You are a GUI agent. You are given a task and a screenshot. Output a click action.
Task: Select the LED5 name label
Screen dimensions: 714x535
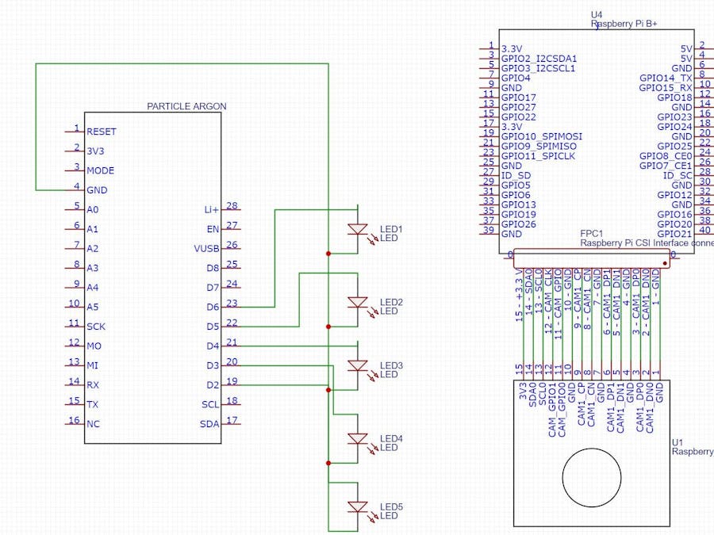pos(391,506)
